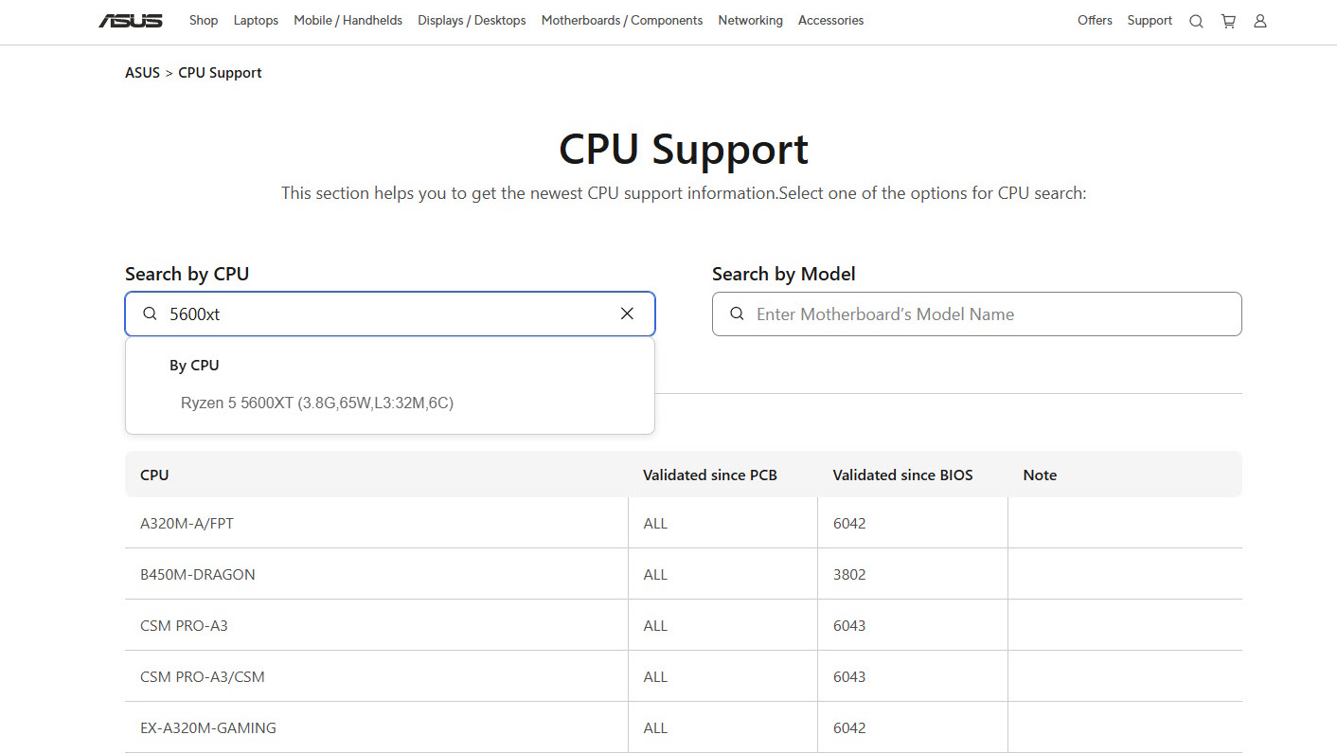The height and width of the screenshot is (753, 1337).
Task: Select the EX-A320M-GAMING row name
Action: click(208, 727)
